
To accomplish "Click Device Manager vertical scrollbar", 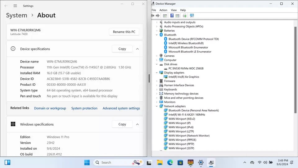I will (295, 70).
